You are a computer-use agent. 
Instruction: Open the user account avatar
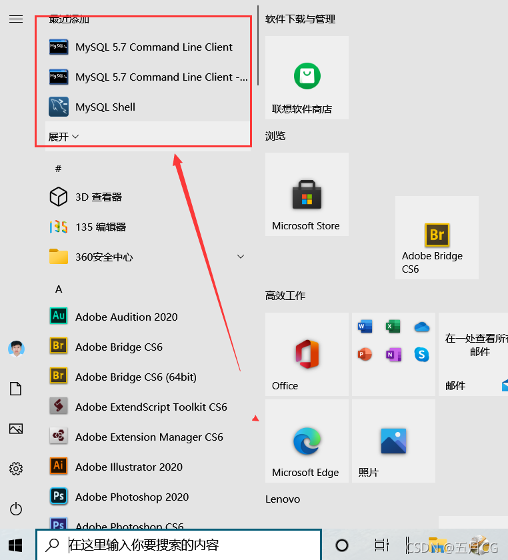[x=16, y=349]
